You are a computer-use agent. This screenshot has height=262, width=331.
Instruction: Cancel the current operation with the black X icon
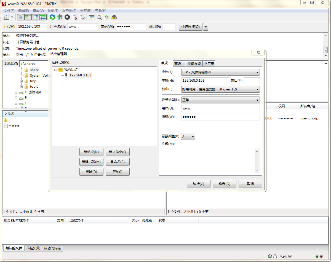[67, 17]
